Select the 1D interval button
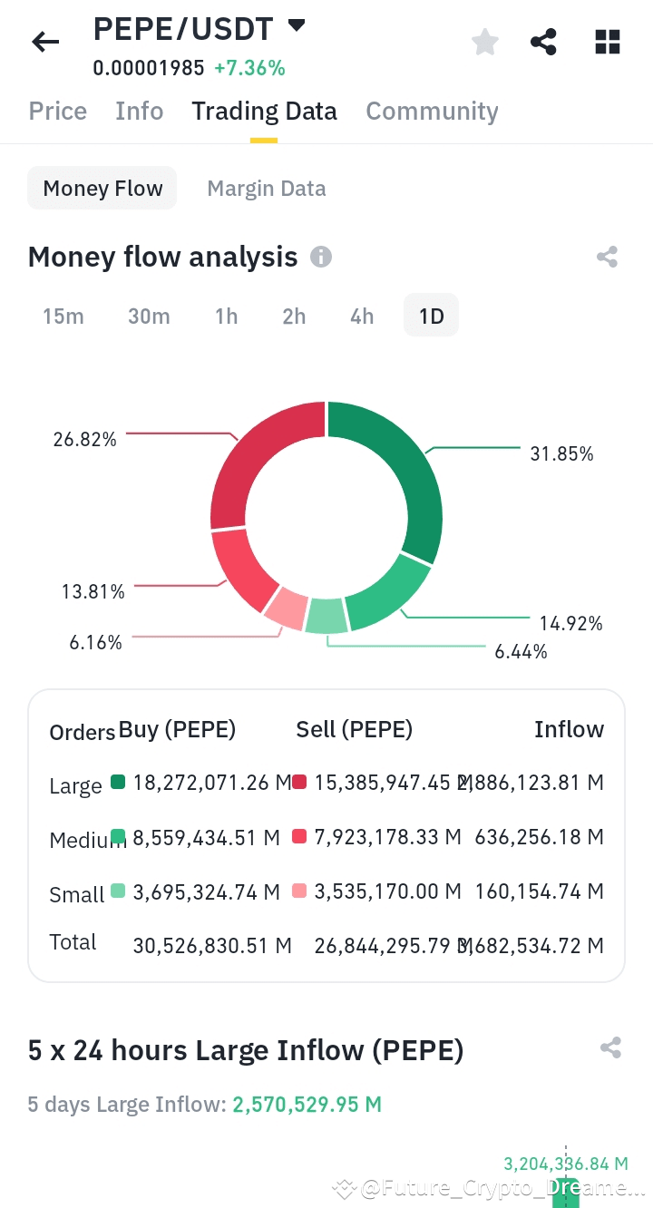The height and width of the screenshot is (1208, 653). (x=431, y=317)
